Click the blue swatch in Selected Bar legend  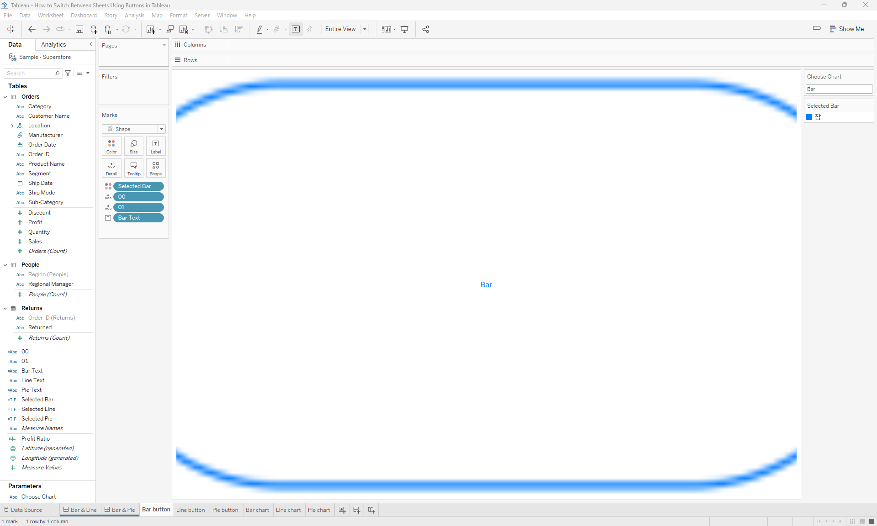[x=809, y=117]
